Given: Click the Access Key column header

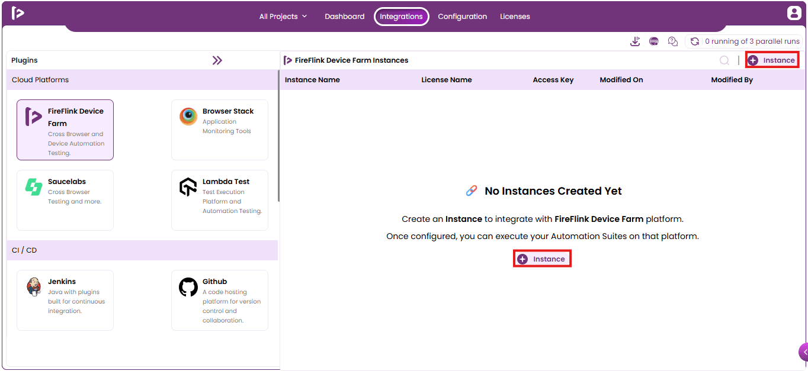Looking at the screenshot, I should (553, 80).
